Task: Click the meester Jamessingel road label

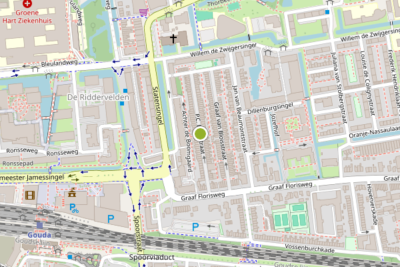Action: click(32, 178)
